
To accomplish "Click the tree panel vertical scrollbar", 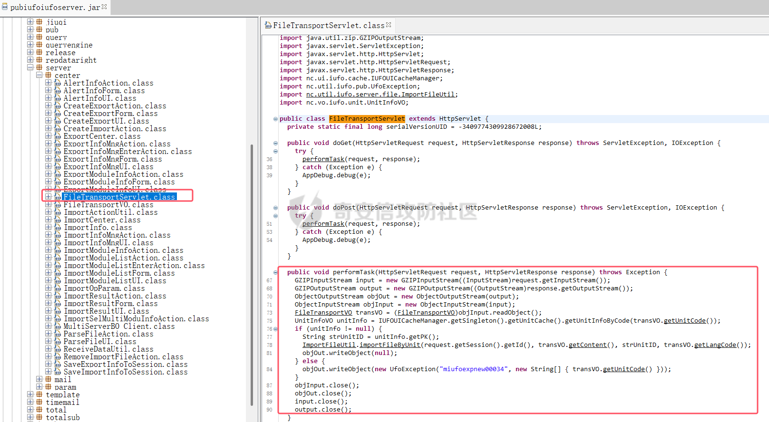I will tap(252, 275).
